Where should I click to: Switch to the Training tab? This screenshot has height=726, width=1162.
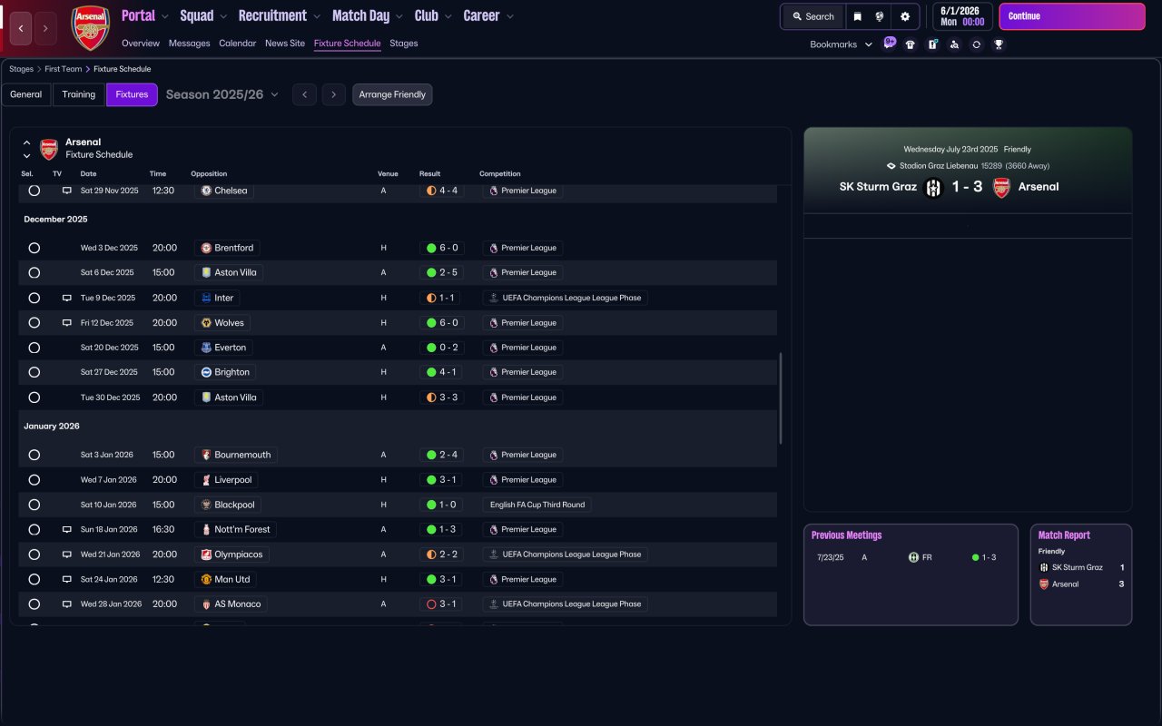tap(79, 94)
